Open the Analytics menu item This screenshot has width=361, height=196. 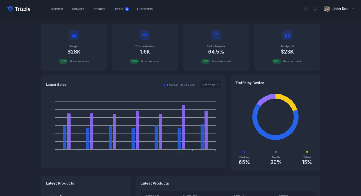point(78,9)
